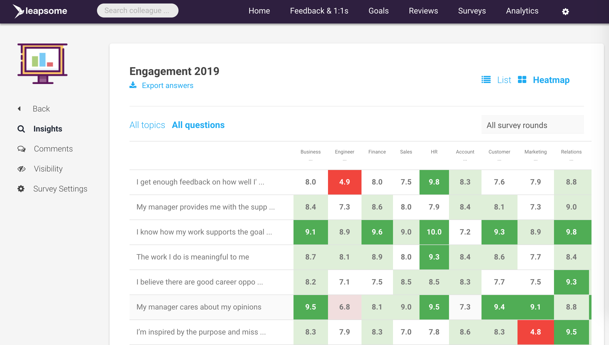Image resolution: width=609 pixels, height=345 pixels.
Task: Click the download icon beside Export answers
Action: coord(133,85)
